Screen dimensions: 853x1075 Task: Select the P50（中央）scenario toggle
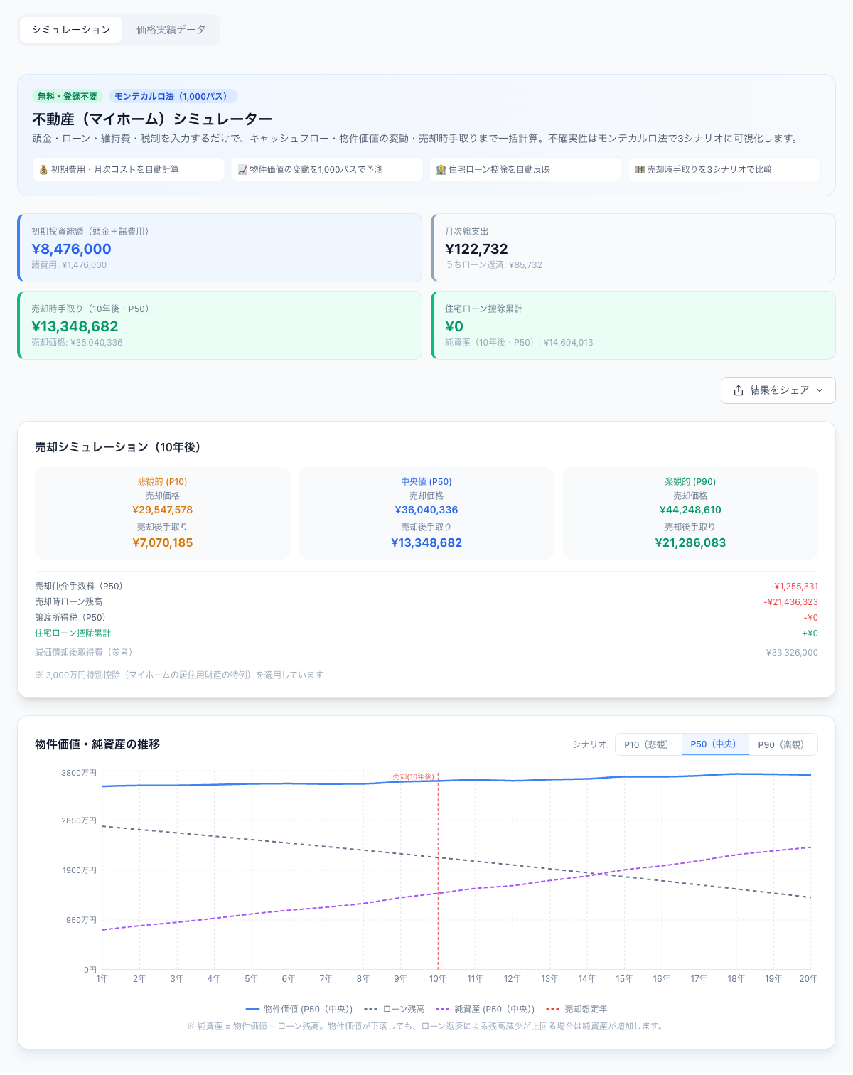(715, 744)
